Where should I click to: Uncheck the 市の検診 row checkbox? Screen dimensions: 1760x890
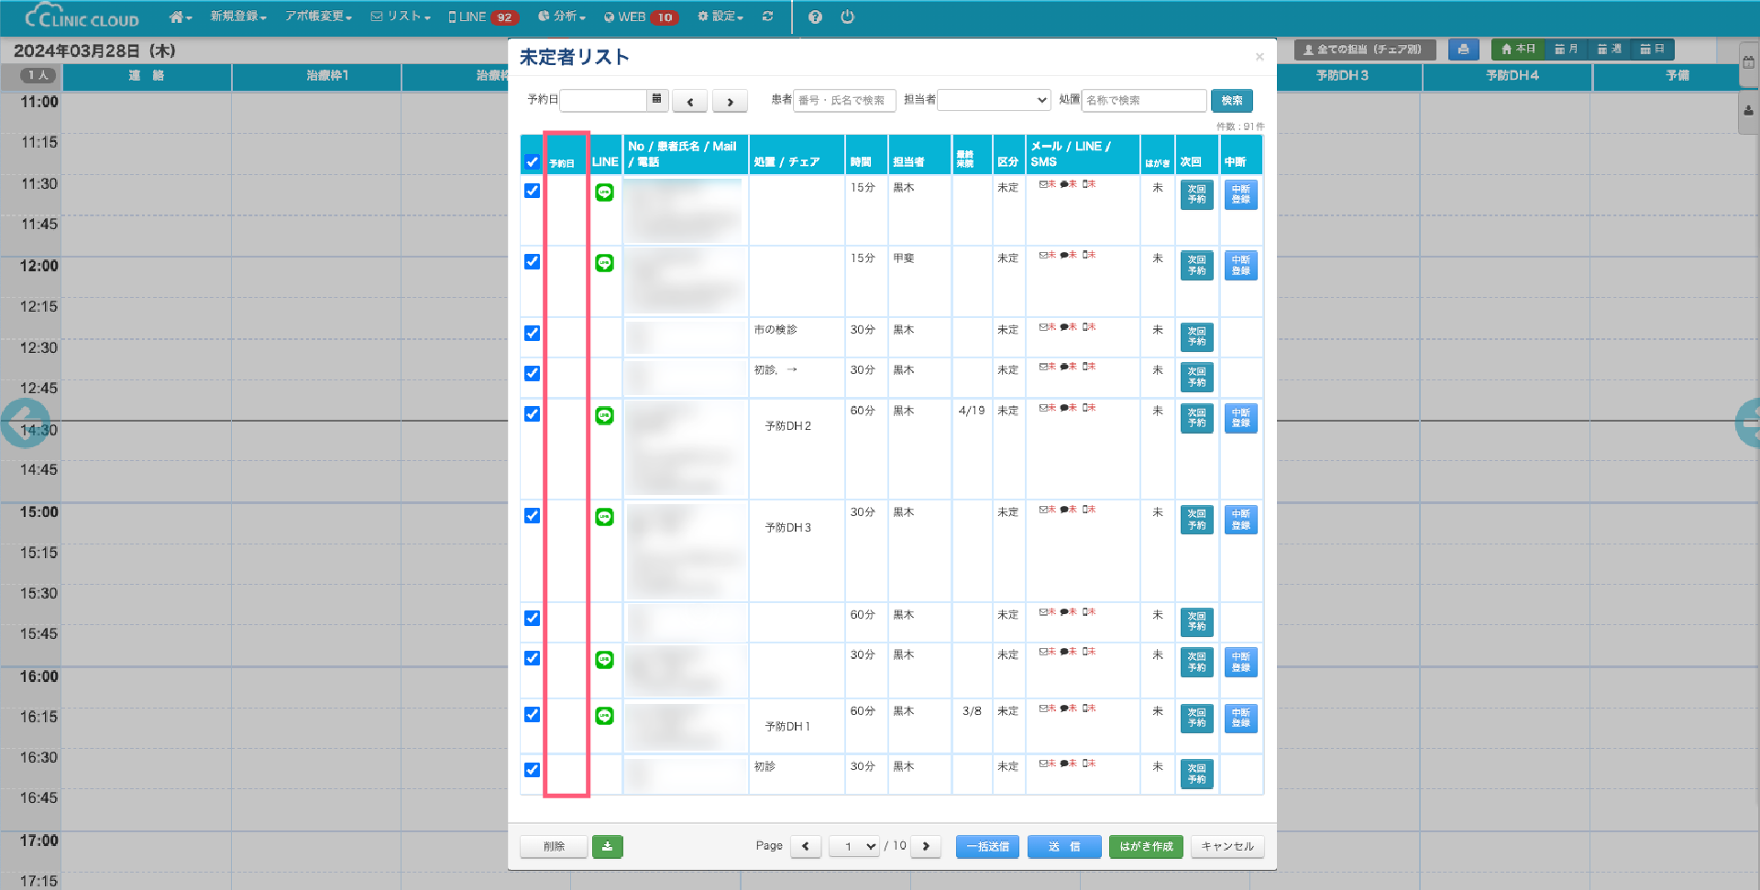click(x=532, y=333)
